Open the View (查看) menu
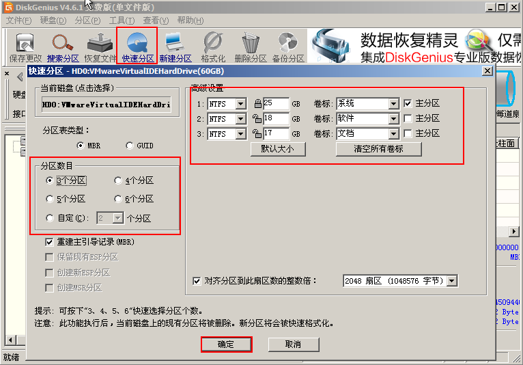Screen dimensions: 523x365 click(x=156, y=21)
